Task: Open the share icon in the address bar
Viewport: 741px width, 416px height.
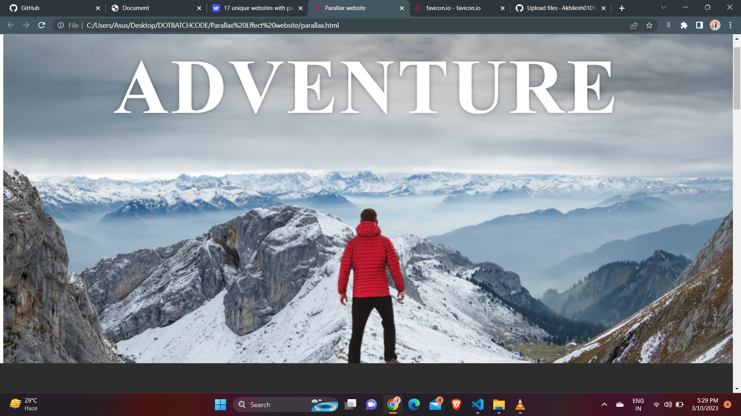Action: pos(634,25)
